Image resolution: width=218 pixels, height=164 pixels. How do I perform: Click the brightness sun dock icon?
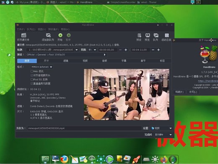[155, 159]
